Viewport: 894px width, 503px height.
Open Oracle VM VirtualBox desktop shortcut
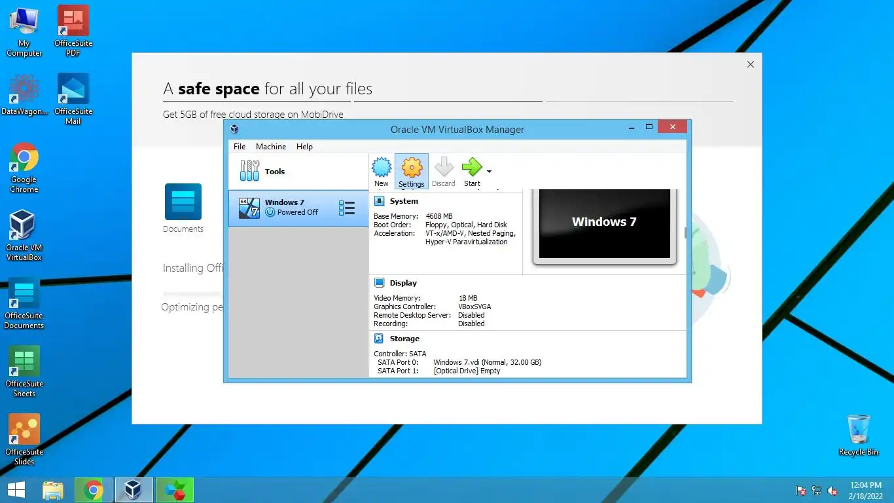pyautogui.click(x=24, y=236)
